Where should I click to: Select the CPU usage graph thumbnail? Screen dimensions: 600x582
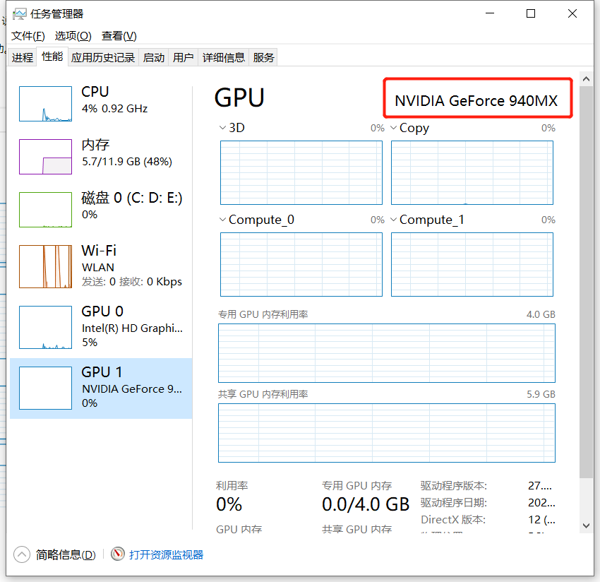[46, 104]
